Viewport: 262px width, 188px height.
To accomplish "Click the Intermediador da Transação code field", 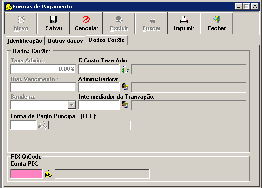I will pos(99,105).
